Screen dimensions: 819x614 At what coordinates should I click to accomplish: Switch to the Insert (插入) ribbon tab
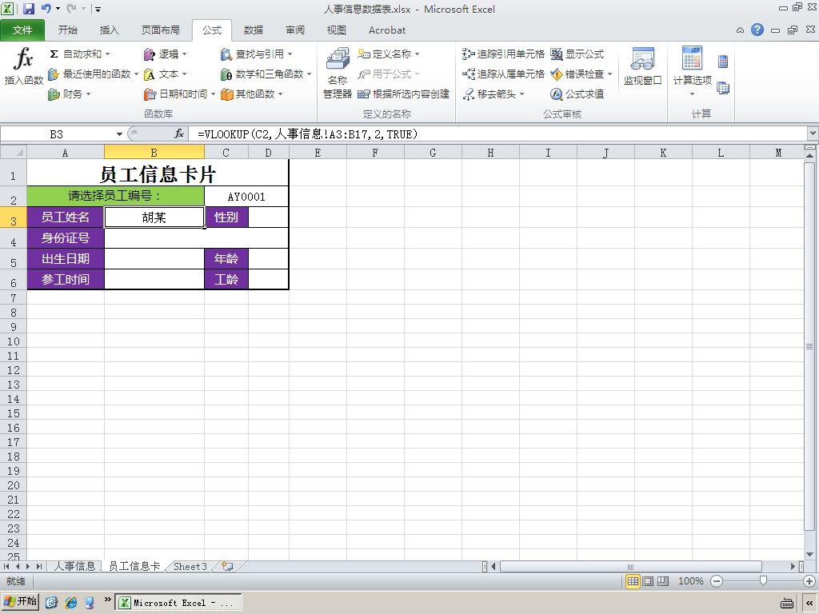click(x=109, y=30)
